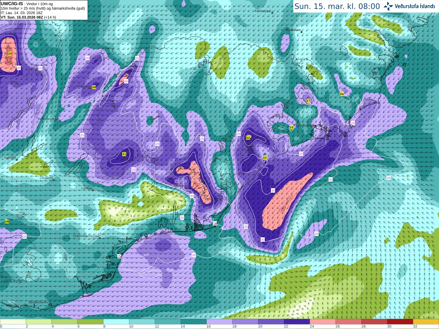Click the Veðurstofa Íslands logo text
Screen dimensions: 439x329
click(415, 6)
